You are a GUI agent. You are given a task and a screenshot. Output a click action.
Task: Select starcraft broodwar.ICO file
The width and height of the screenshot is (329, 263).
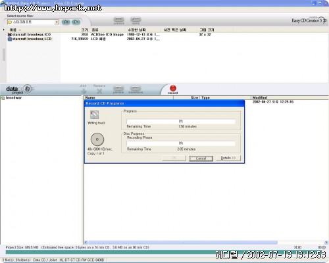point(32,34)
